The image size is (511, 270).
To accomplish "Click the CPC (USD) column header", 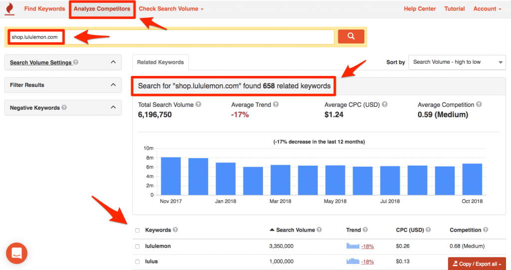I will (410, 230).
